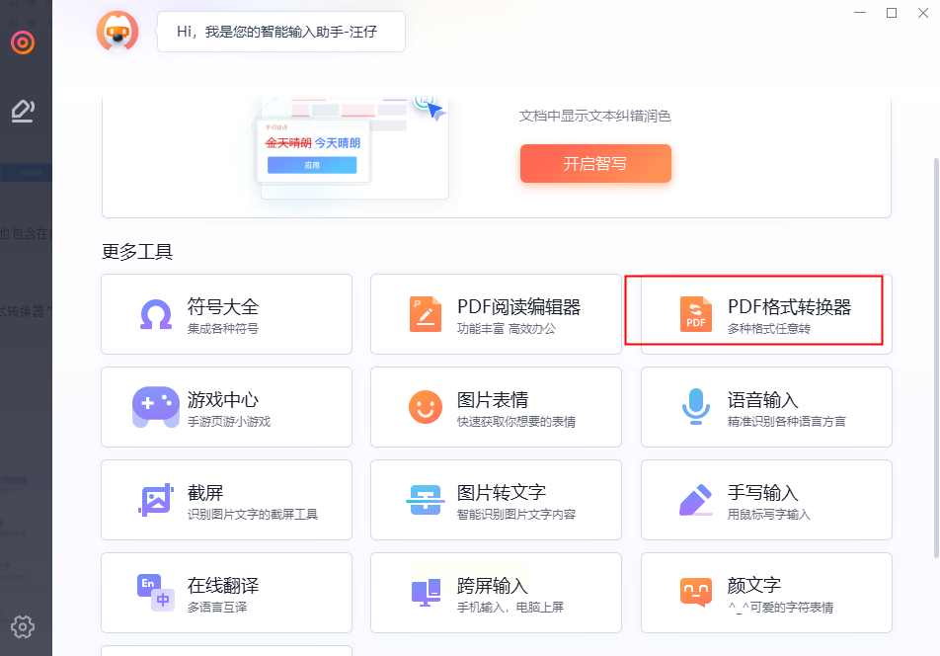Image resolution: width=940 pixels, height=656 pixels.
Task: Open the 在线翻译 translation icon
Action: 156,593
